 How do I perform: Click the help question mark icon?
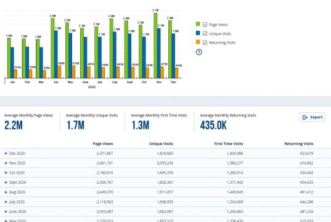click(x=199, y=52)
